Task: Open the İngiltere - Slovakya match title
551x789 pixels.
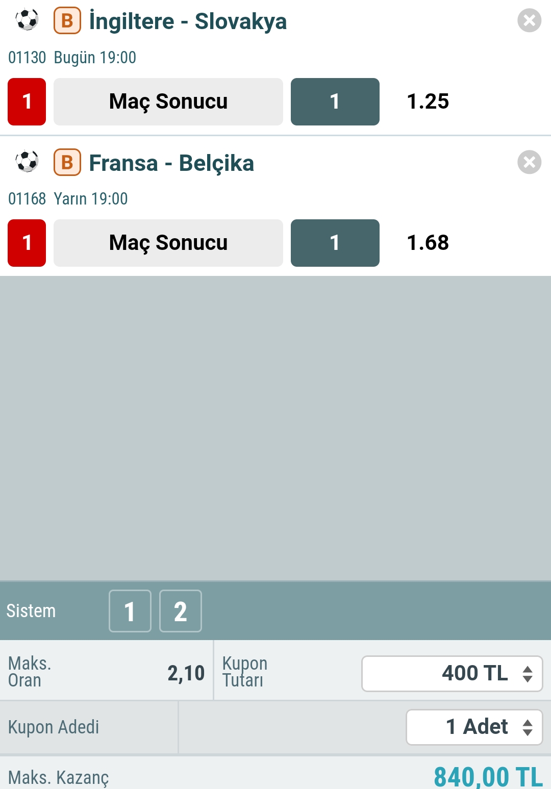Action: [188, 21]
